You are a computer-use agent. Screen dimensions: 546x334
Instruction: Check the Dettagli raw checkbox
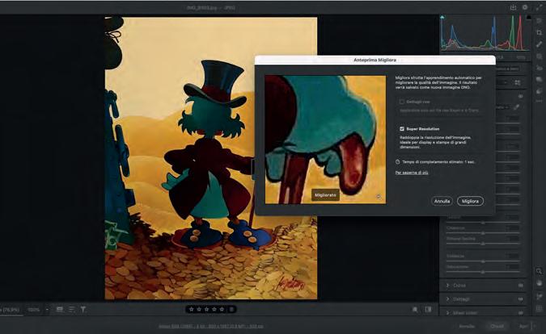click(402, 102)
